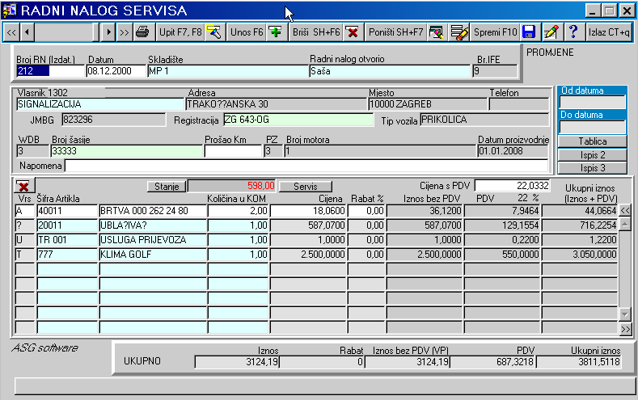Screen dimensions: 638x400
Task: Click the Datum field 08.12.2000
Action: (x=116, y=71)
